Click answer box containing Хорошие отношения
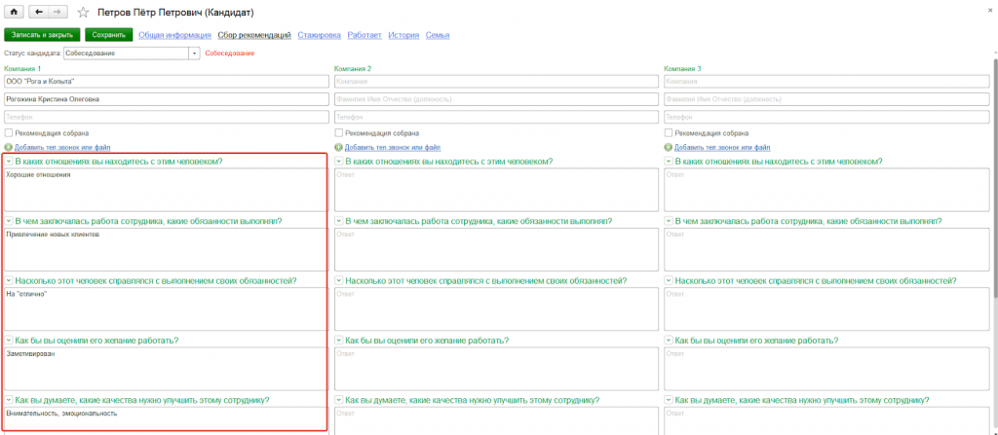998x435 pixels. [x=166, y=190]
